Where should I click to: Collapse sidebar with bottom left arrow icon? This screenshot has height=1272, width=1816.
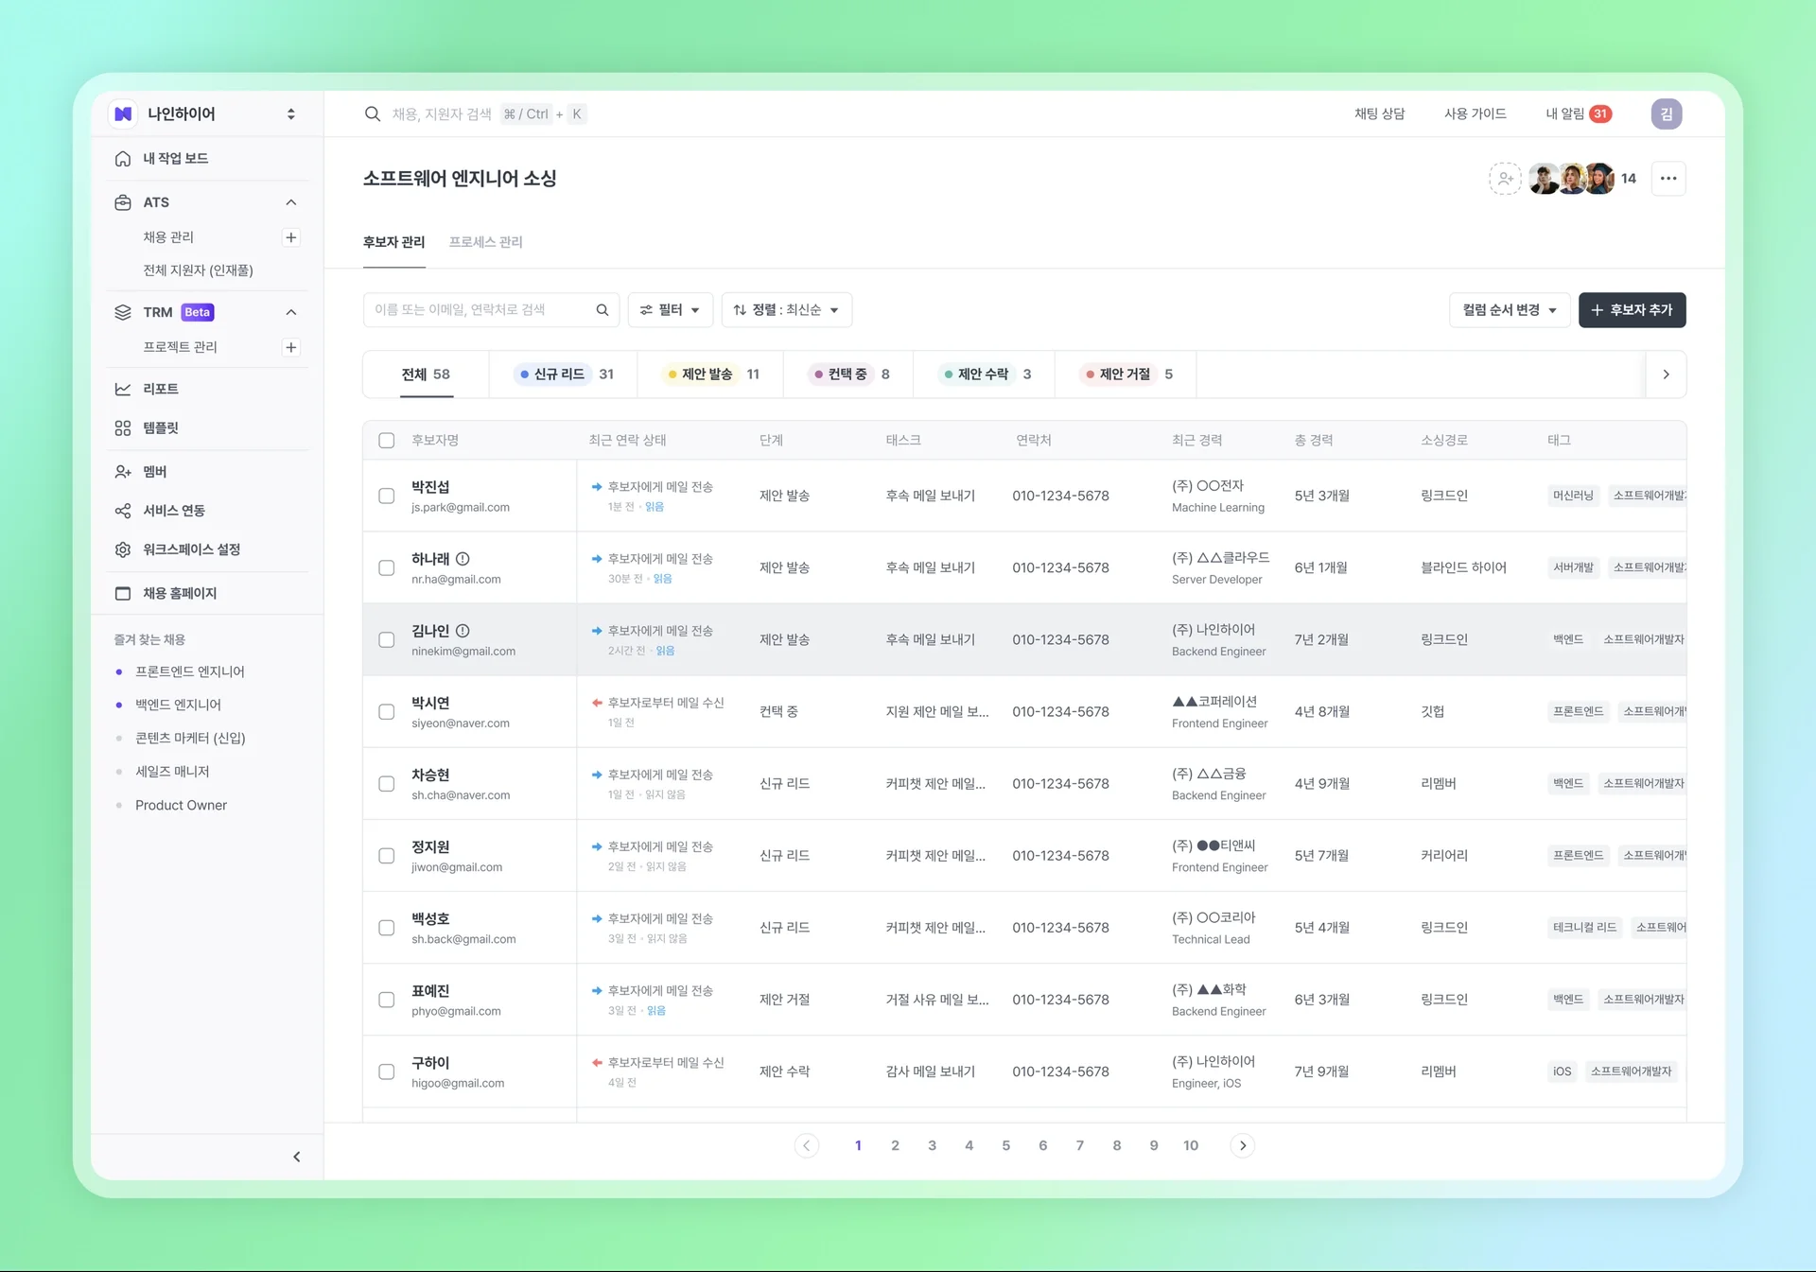(297, 1157)
